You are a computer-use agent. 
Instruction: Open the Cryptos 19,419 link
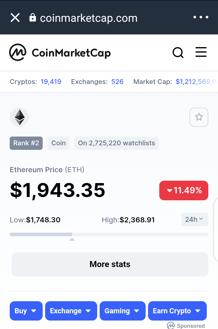51,82
